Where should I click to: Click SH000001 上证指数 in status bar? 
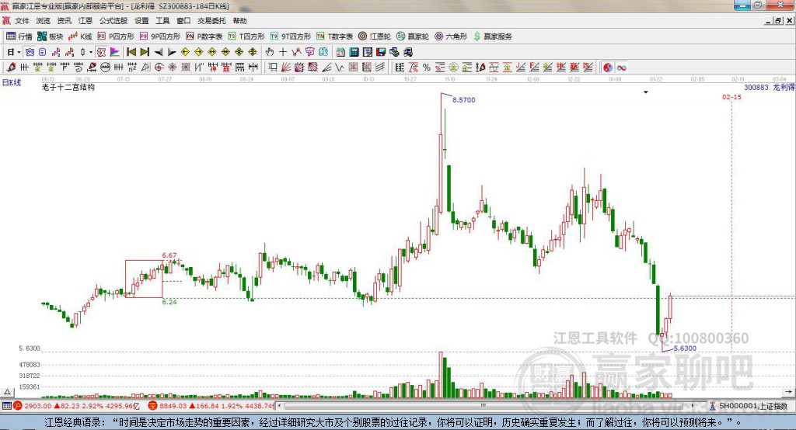point(752,406)
